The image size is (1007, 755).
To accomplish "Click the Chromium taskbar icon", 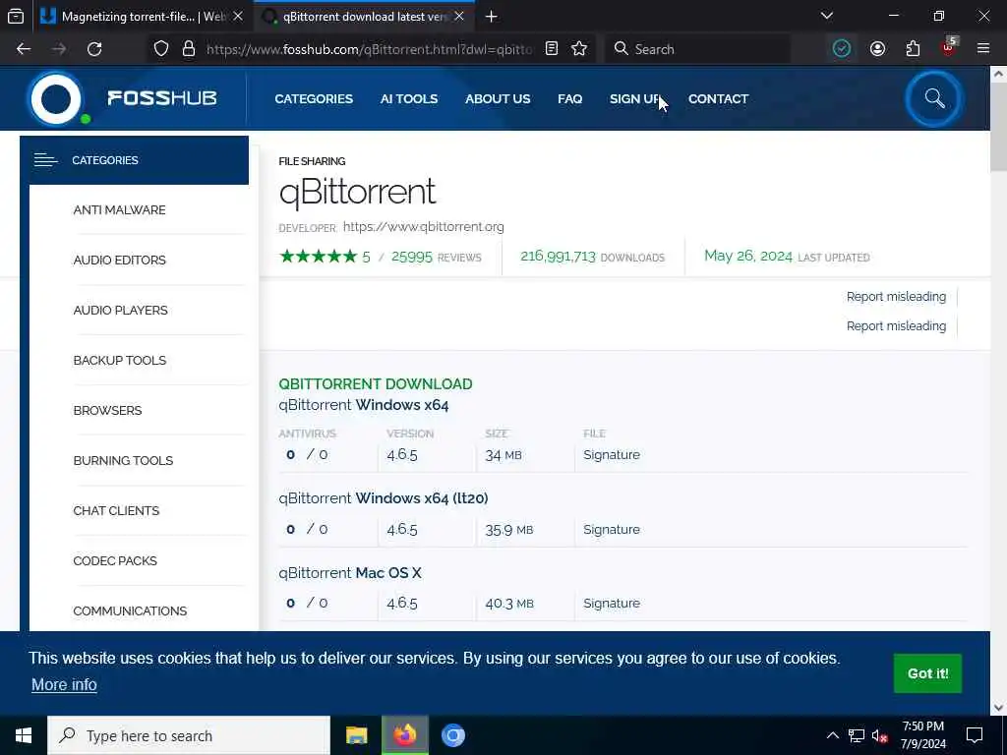I will [452, 735].
